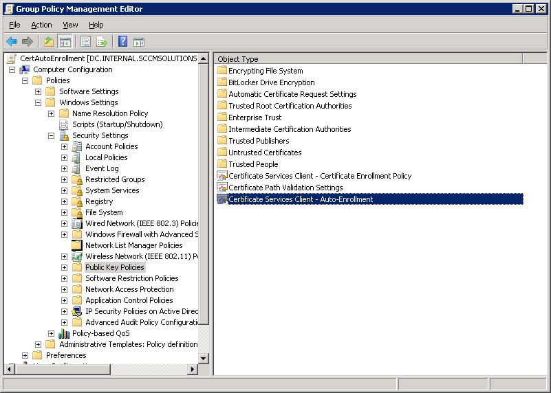Select Scripts (Startup/Shutdown) in the tree
Screen dimensions: 551x393
click(x=117, y=124)
